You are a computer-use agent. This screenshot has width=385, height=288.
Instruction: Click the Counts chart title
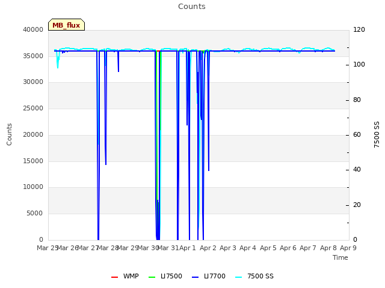[192, 7]
